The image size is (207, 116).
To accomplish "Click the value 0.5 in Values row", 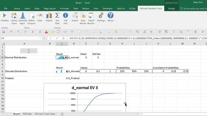I will (x=98, y=71).
